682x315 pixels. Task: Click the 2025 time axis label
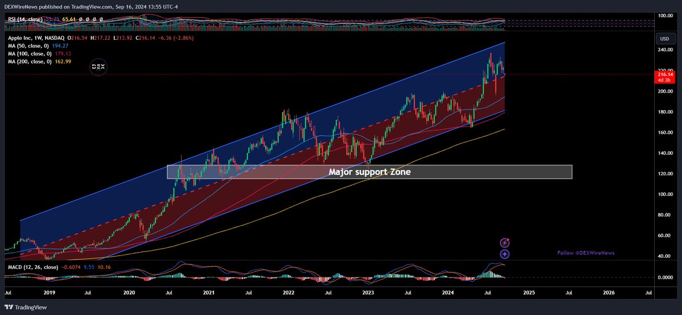click(529, 293)
